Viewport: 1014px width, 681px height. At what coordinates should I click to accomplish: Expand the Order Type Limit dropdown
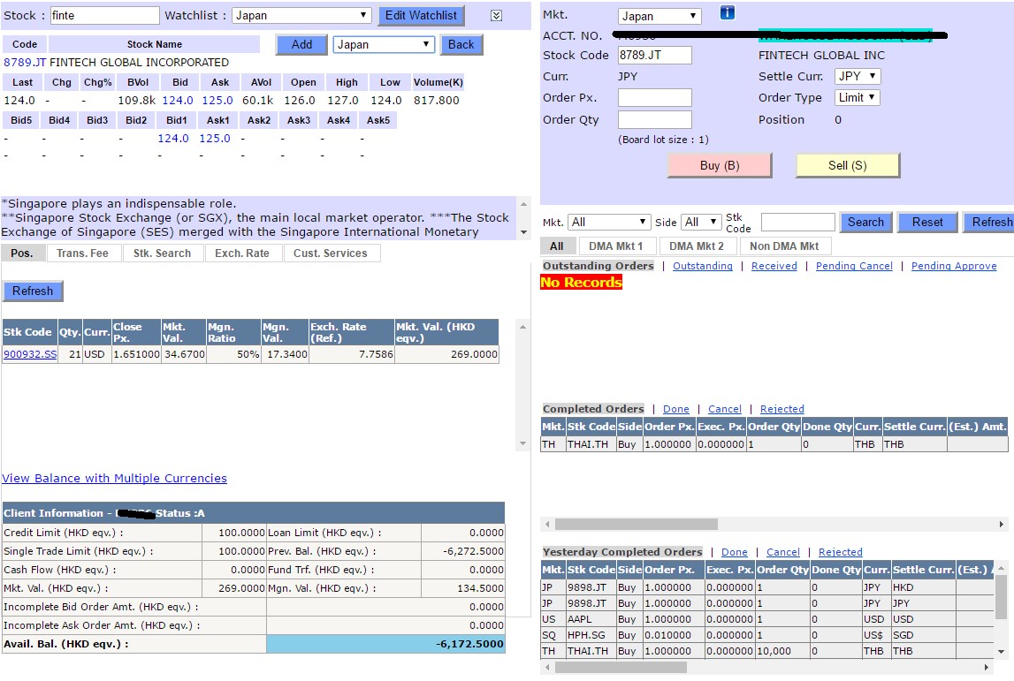point(857,97)
